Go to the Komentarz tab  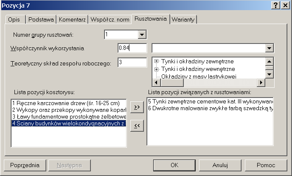tap(73, 20)
